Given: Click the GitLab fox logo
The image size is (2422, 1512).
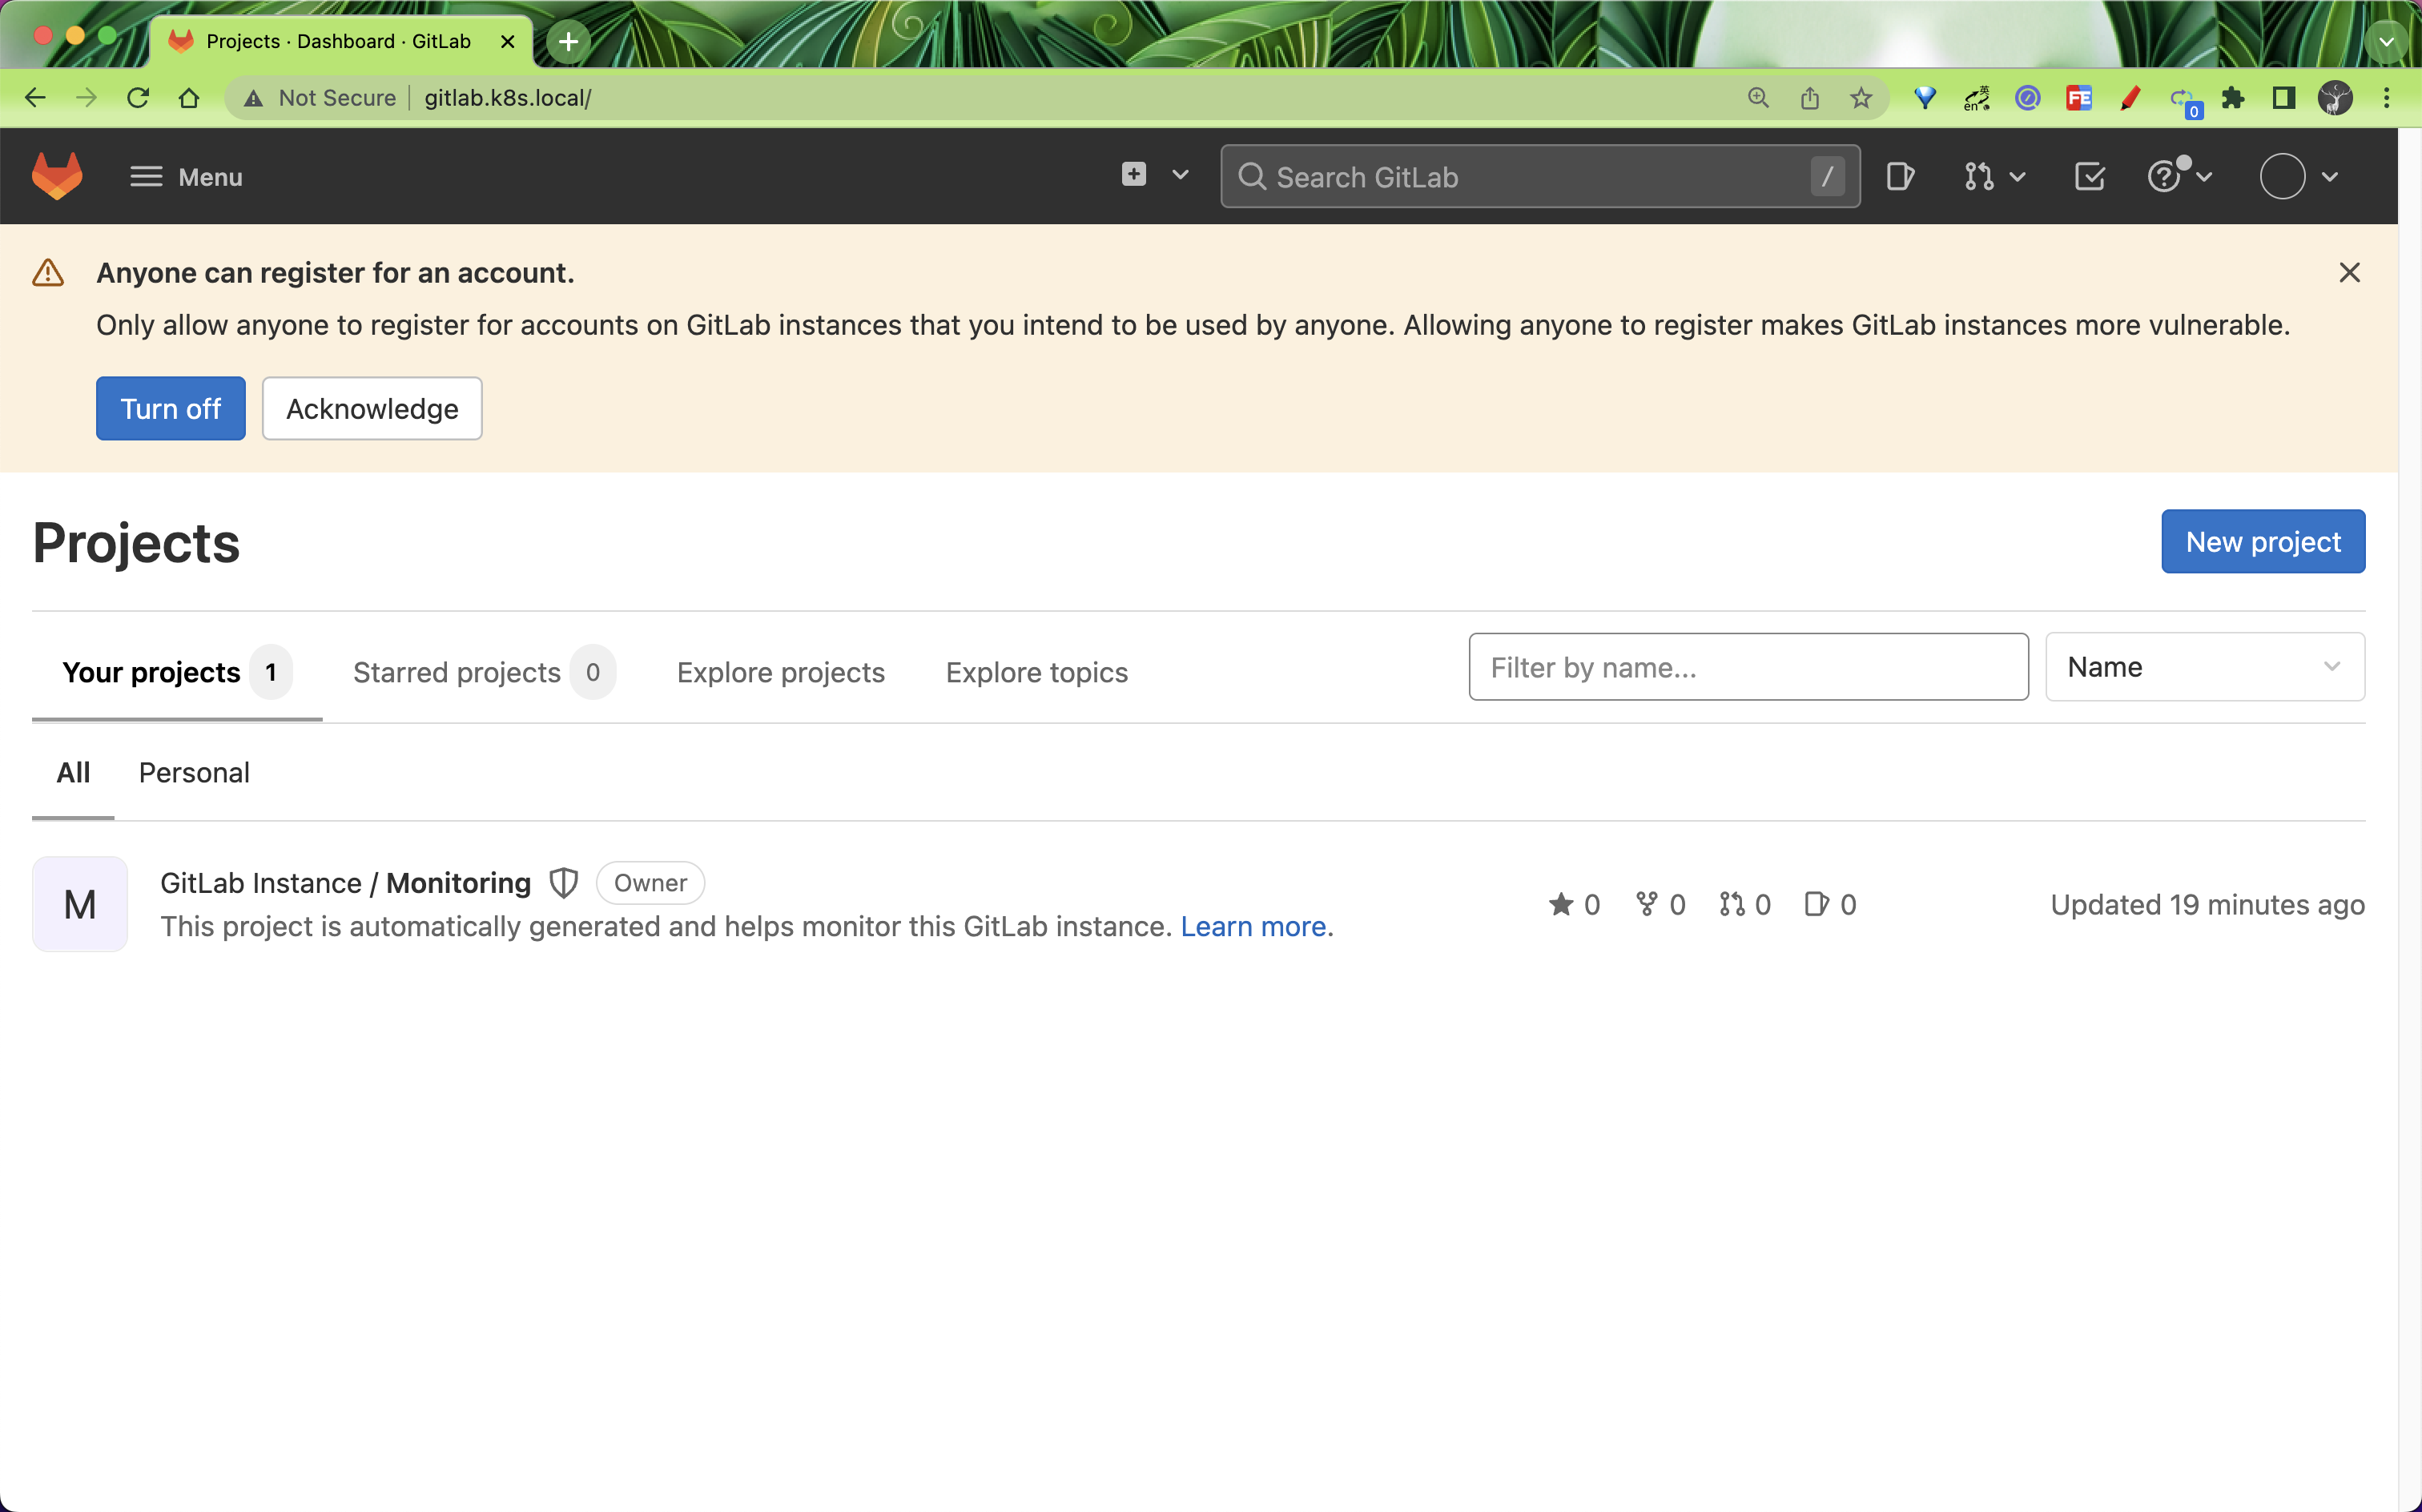Looking at the screenshot, I should pos(57,176).
